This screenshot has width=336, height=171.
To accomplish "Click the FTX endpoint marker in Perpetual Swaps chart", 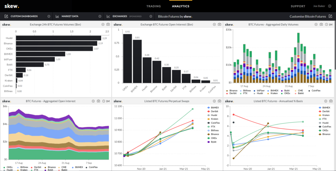I will (x=192, y=109).
